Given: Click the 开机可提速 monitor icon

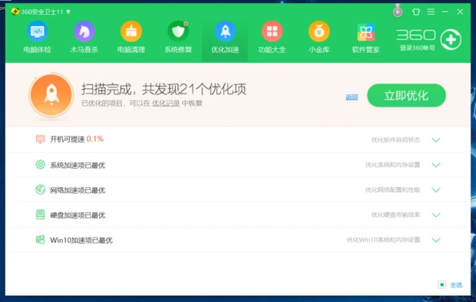Looking at the screenshot, I should (41, 140).
